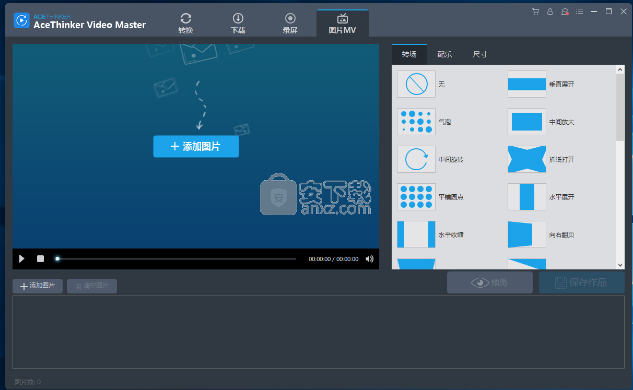Select the 水平收缩 transition icon
The height and width of the screenshot is (390, 633).
pos(416,234)
